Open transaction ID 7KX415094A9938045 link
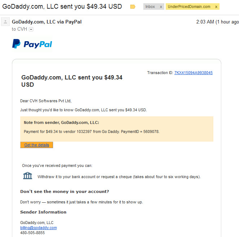This screenshot has height=237, width=239. 194,73
